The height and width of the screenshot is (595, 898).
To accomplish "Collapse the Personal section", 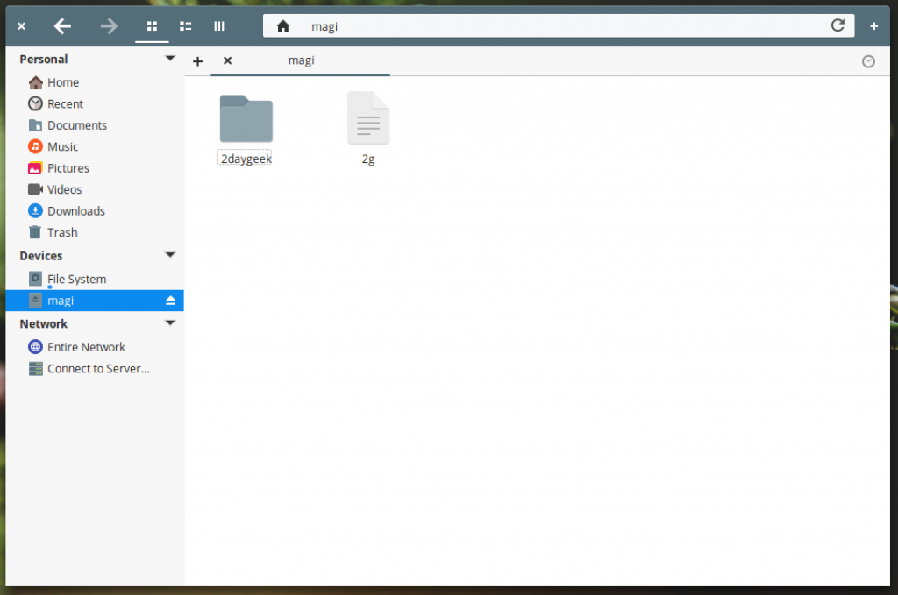I will click(x=169, y=58).
